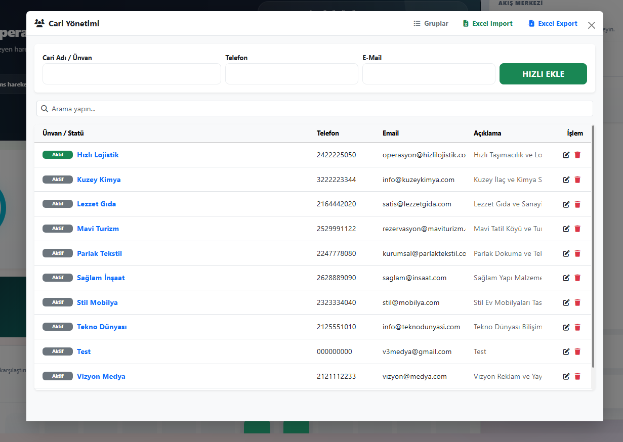Viewport: 623px width, 442px height.
Task: Toggle Aktif badge for Parlak Tekstil
Action: click(x=58, y=253)
